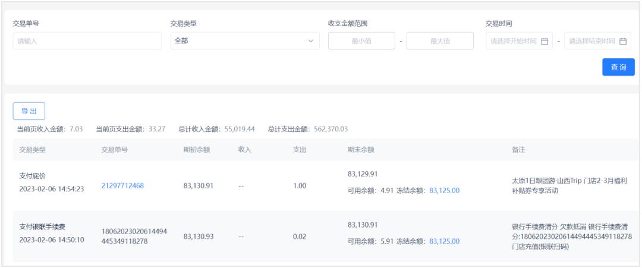The height and width of the screenshot is (268, 642).
Task: Expand the 交易类型 chevron arrow
Action: click(311, 41)
